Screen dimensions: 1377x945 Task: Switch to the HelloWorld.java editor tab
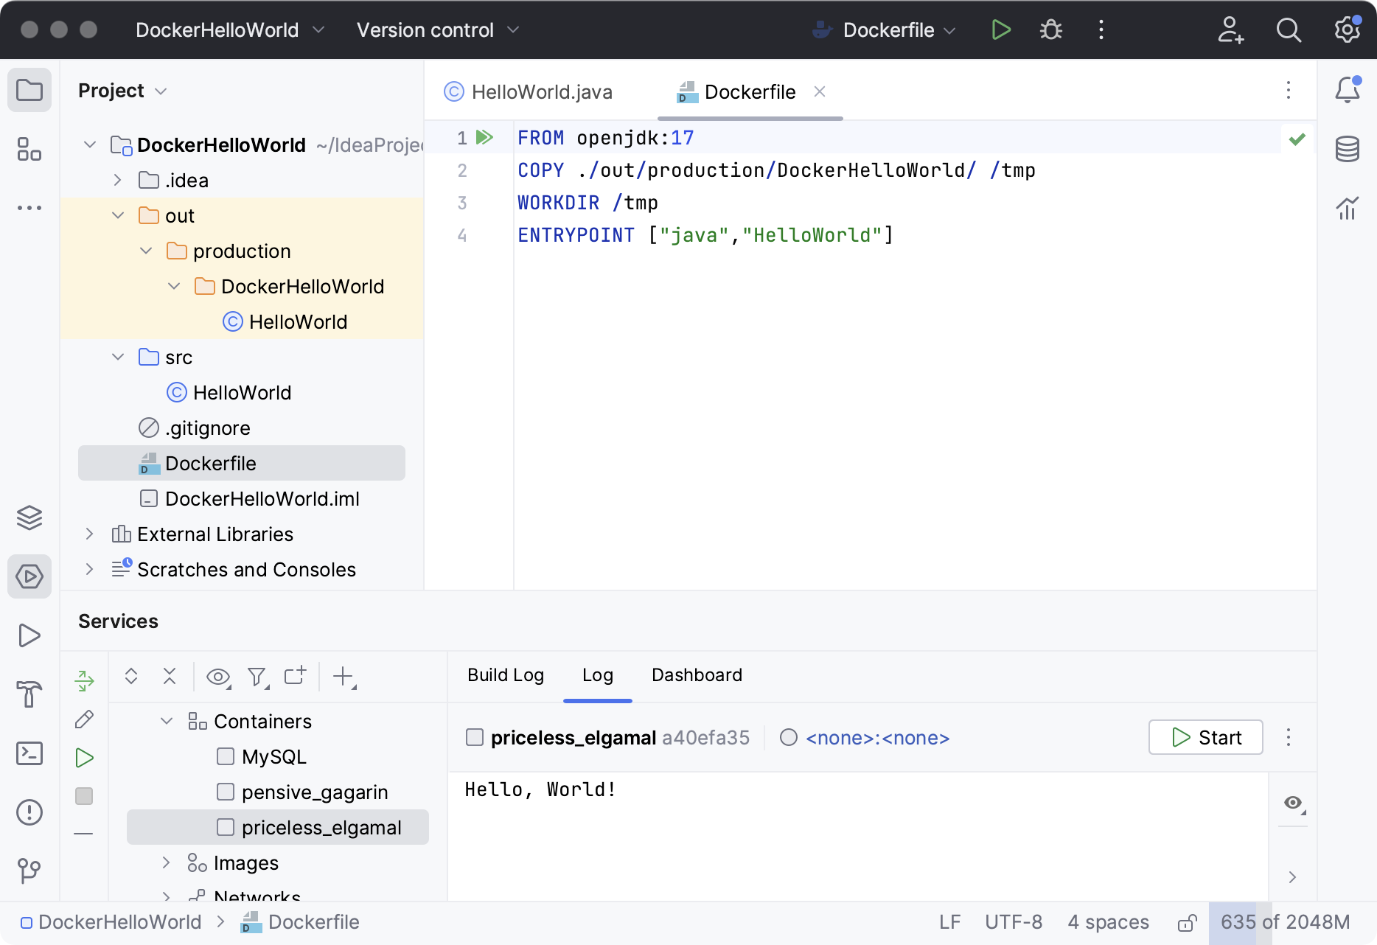click(x=542, y=91)
